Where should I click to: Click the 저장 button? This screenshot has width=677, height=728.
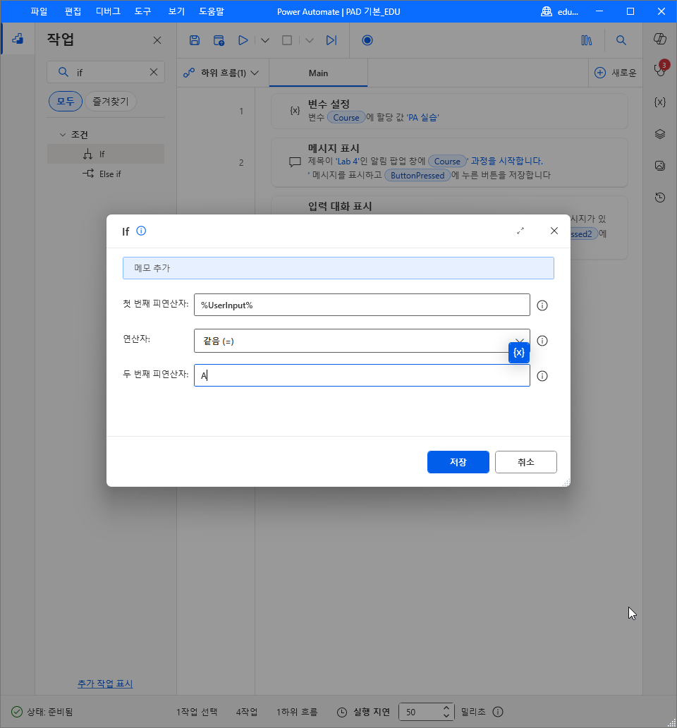click(x=458, y=462)
